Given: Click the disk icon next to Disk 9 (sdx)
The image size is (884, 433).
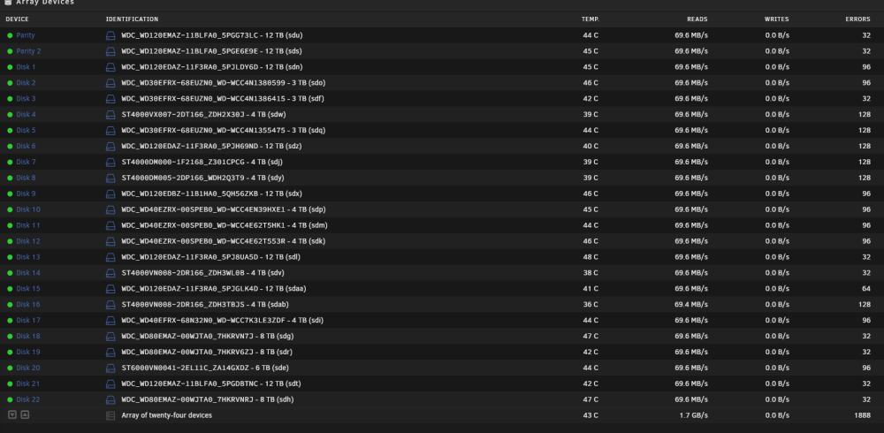Looking at the screenshot, I should tap(110, 194).
